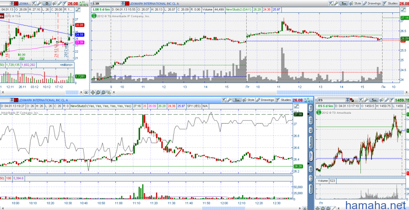This screenshot has height=210, width=409.
Task: Click the 27.16 price label on 1m axis
Action: point(298,114)
